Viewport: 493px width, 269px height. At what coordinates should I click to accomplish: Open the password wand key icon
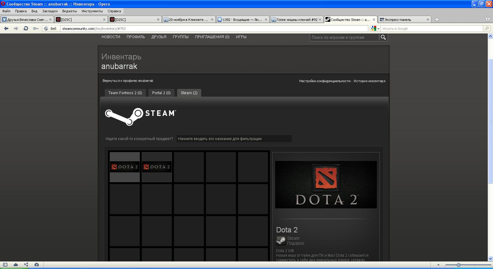(x=36, y=28)
